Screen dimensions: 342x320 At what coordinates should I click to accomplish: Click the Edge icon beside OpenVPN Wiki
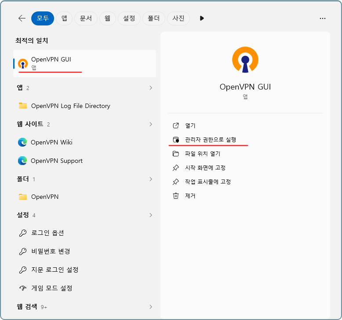pos(22,142)
